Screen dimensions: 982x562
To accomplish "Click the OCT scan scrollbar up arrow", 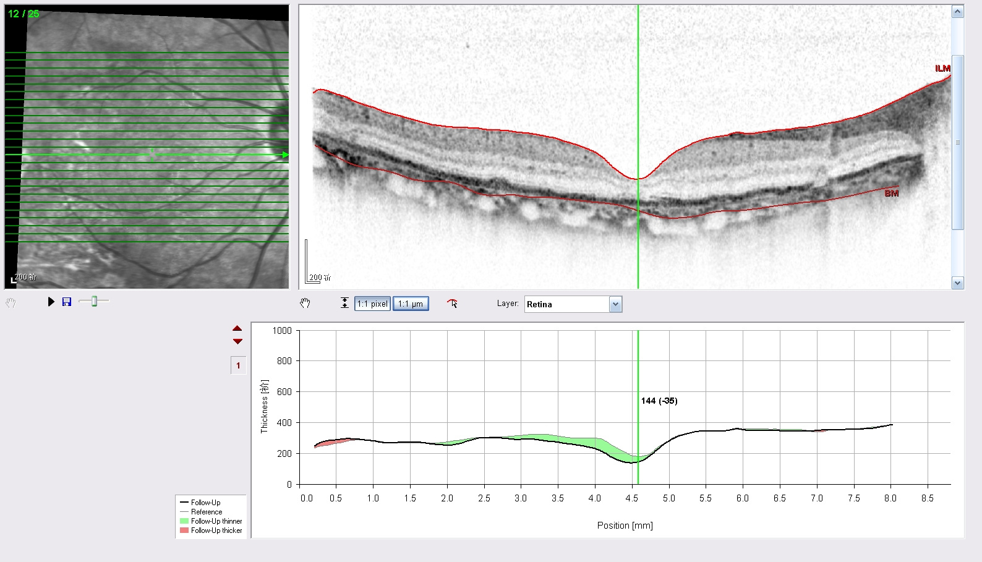I will click(x=958, y=12).
